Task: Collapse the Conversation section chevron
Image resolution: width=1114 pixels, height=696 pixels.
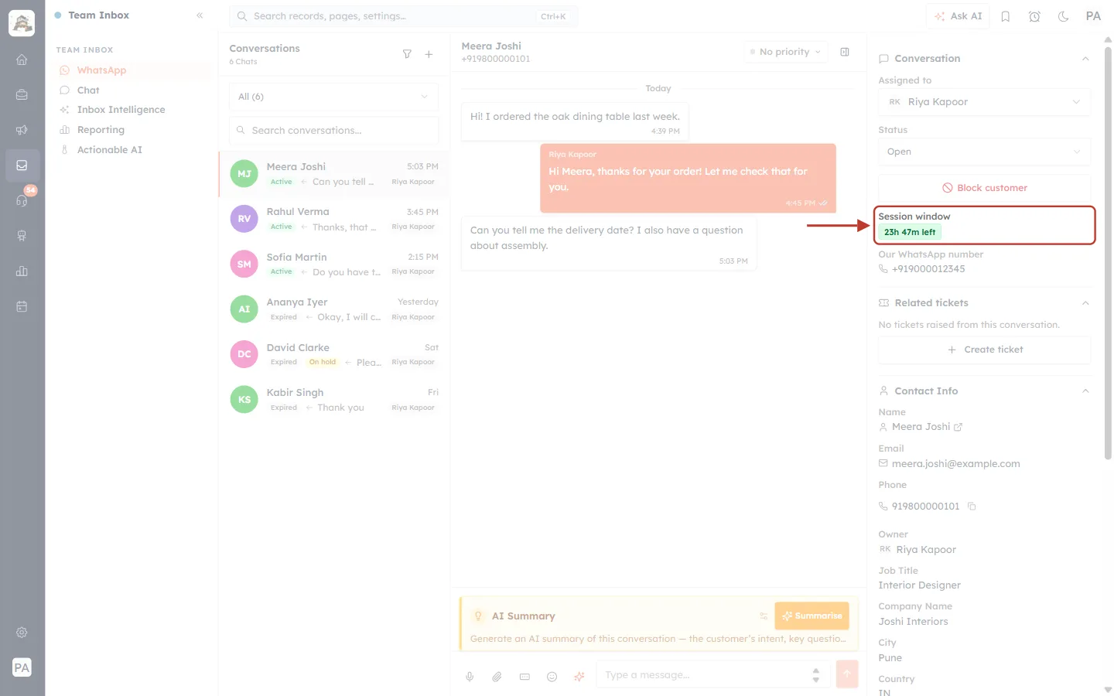Action: coord(1085,59)
